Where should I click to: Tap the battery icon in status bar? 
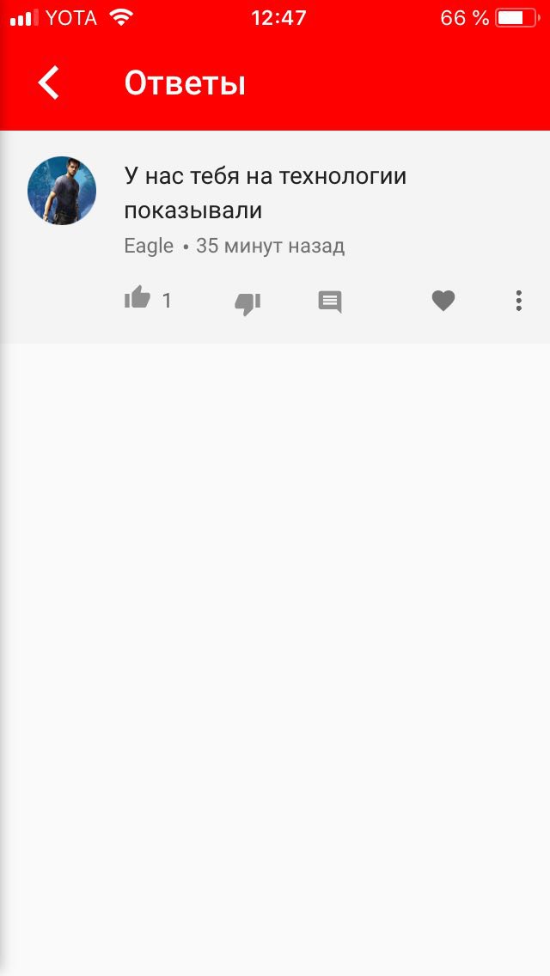(517, 17)
